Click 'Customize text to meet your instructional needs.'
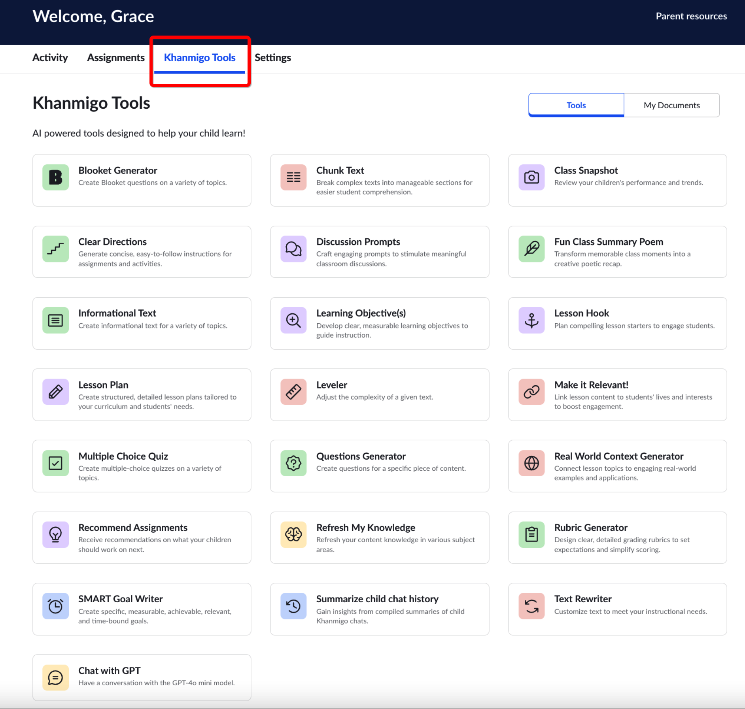This screenshot has height=709, width=745. point(631,611)
